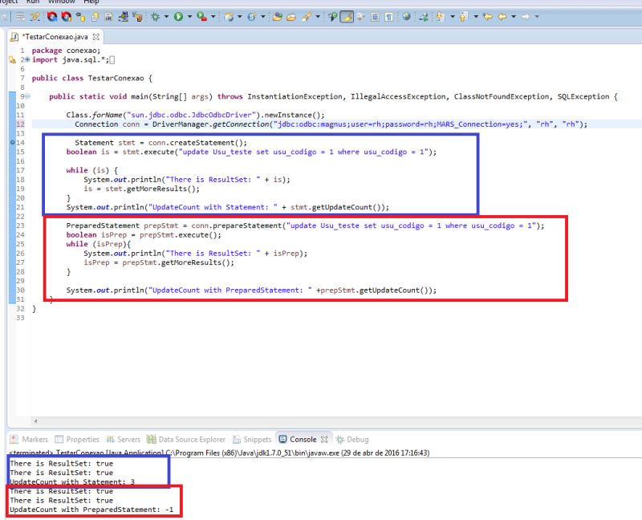Screen dimensions: 642x520
Task: Click the editor horizontal scrollbar
Action: pos(321,421)
